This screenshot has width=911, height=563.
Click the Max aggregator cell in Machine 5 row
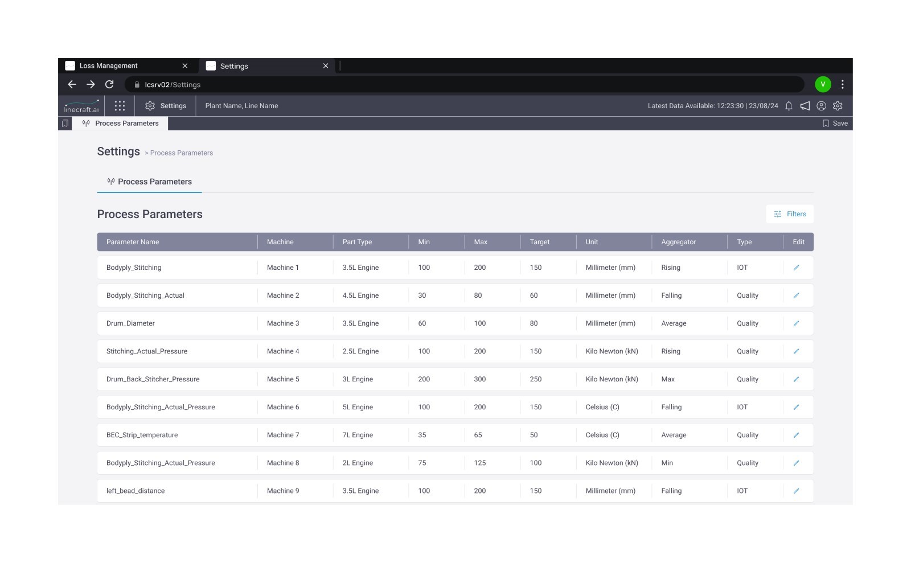coord(668,379)
